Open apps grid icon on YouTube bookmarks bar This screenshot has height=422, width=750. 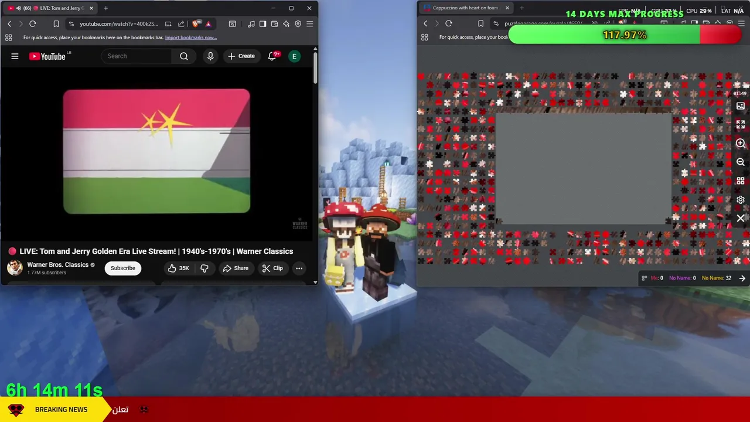click(8, 38)
